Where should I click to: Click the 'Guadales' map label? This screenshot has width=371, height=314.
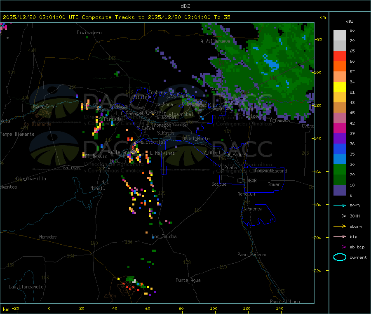tap(220, 89)
